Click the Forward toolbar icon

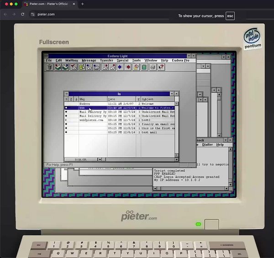pos(105,67)
